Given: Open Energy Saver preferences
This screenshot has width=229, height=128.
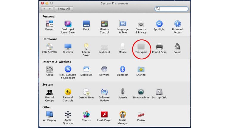Looking at the screenshot, I should 86,47.
